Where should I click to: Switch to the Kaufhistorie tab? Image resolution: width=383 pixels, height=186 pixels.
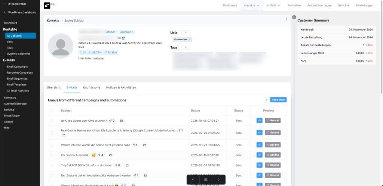click(x=92, y=87)
